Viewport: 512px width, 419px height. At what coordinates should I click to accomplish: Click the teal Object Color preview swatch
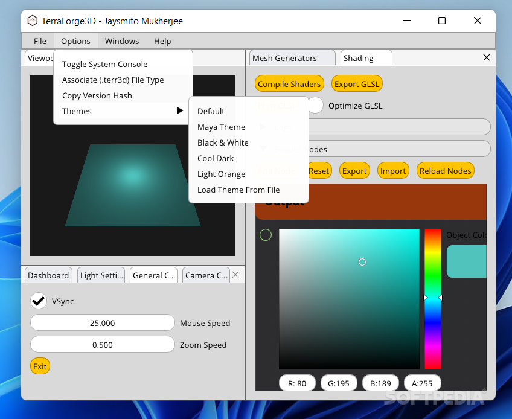tap(467, 261)
